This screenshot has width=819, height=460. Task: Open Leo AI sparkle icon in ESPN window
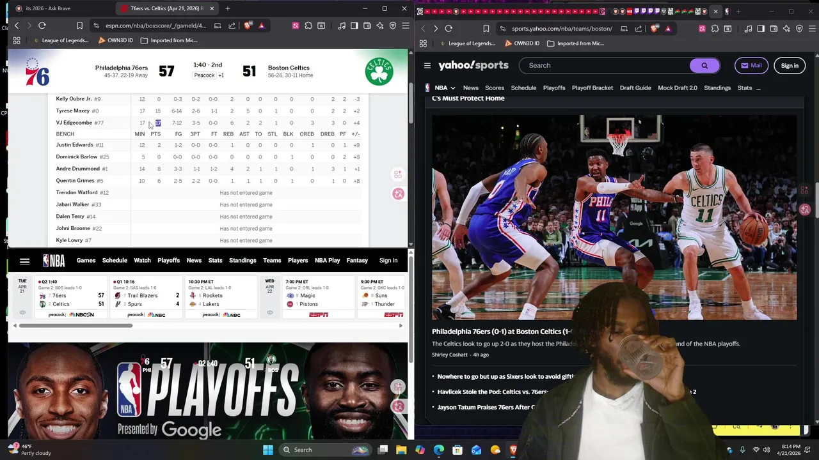pos(380,26)
